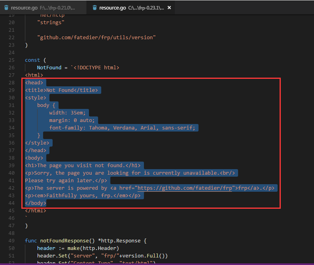Place cursor on the Not Found title text
Screen dimensions: 314x265
point(60,90)
